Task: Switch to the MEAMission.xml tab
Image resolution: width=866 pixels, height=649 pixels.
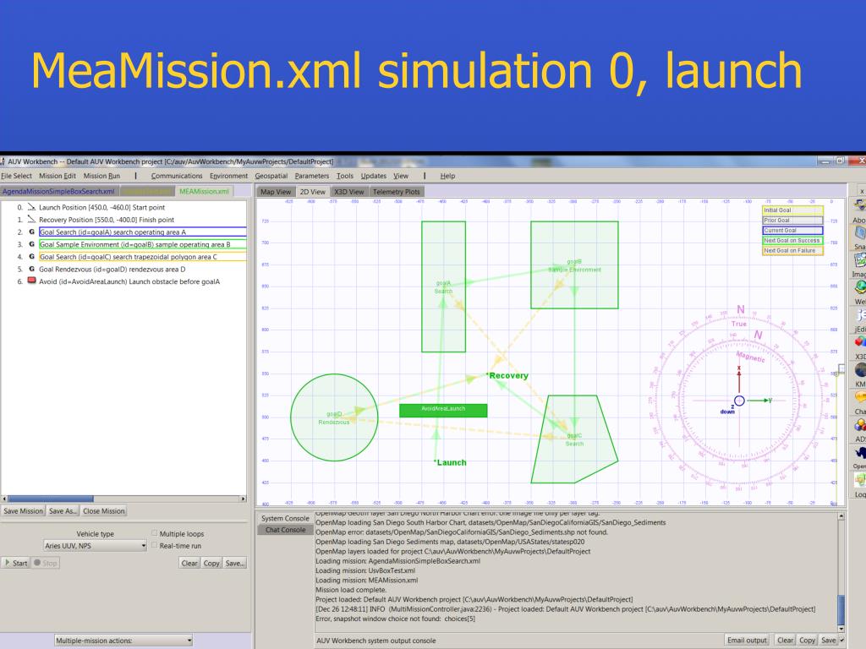Action: [204, 191]
